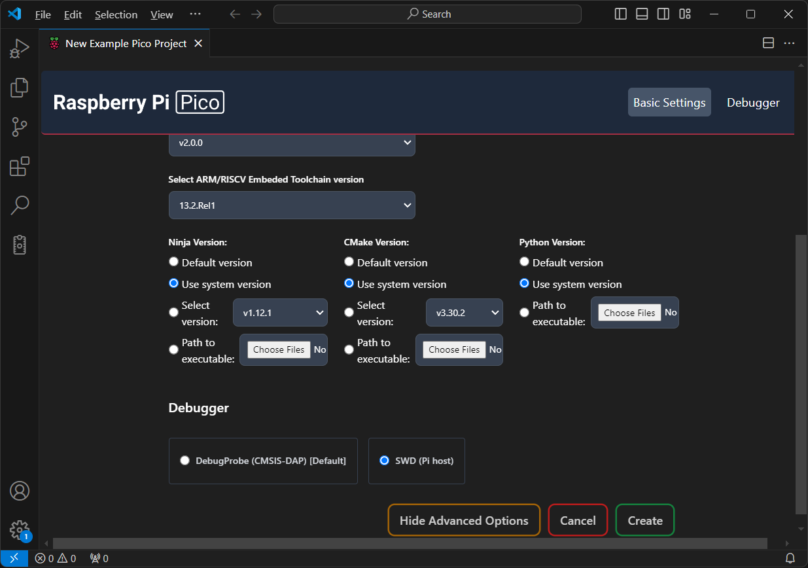Switch to New Example Pico Project tab

126,43
